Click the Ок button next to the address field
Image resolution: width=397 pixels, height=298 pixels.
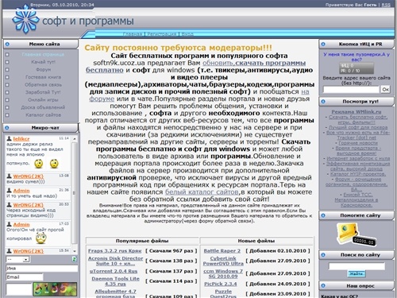pyautogui.click(x=386, y=89)
